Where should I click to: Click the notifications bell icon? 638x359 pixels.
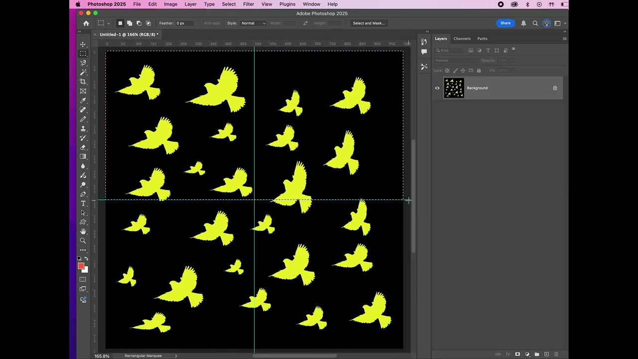(x=523, y=23)
